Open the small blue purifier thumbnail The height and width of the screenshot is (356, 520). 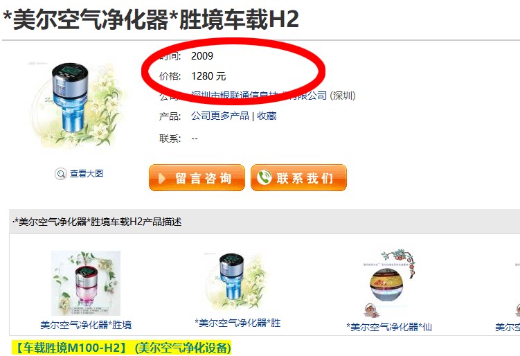point(236,281)
